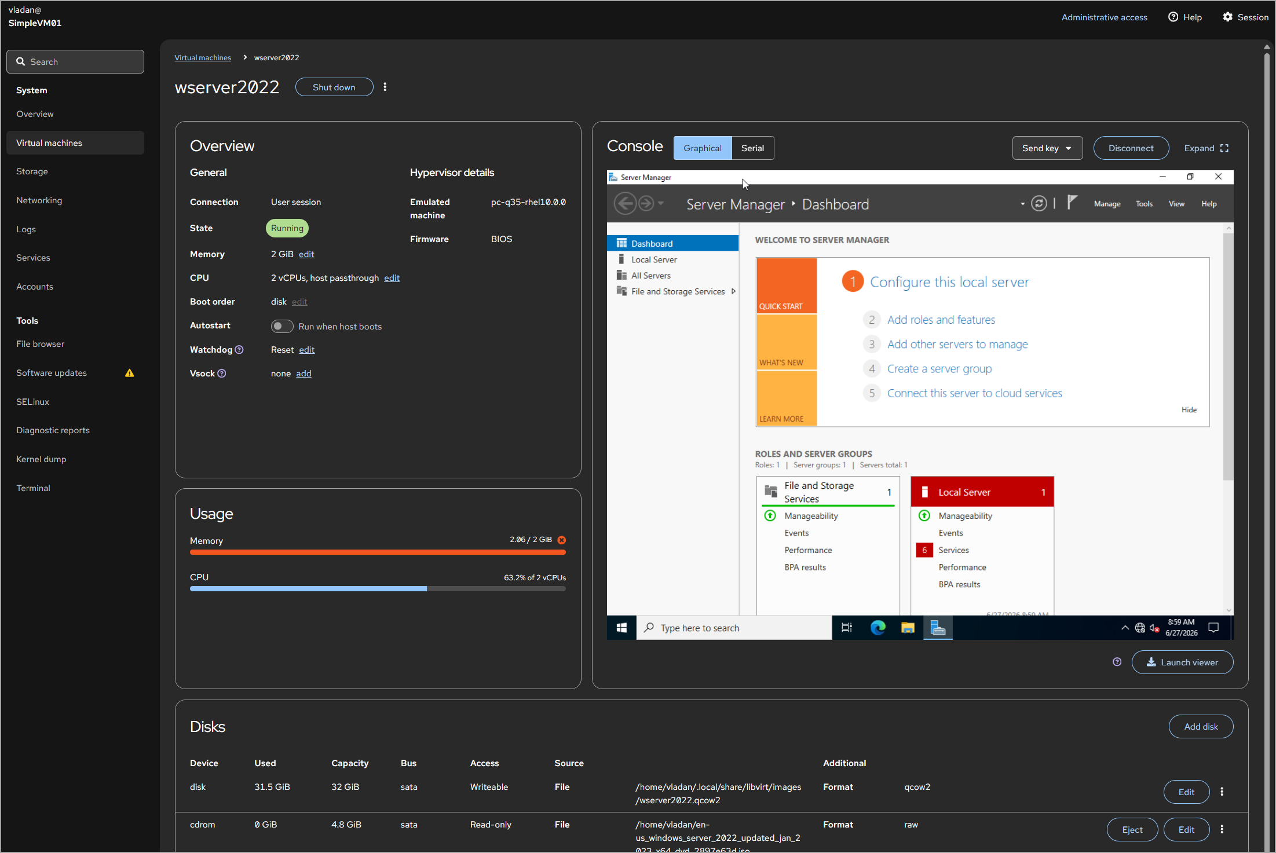1276x853 pixels.
Task: Switch console to Serial mode
Action: click(752, 148)
